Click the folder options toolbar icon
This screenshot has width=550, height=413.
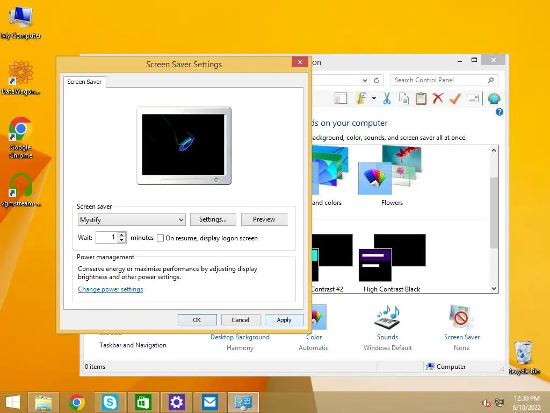click(x=361, y=99)
